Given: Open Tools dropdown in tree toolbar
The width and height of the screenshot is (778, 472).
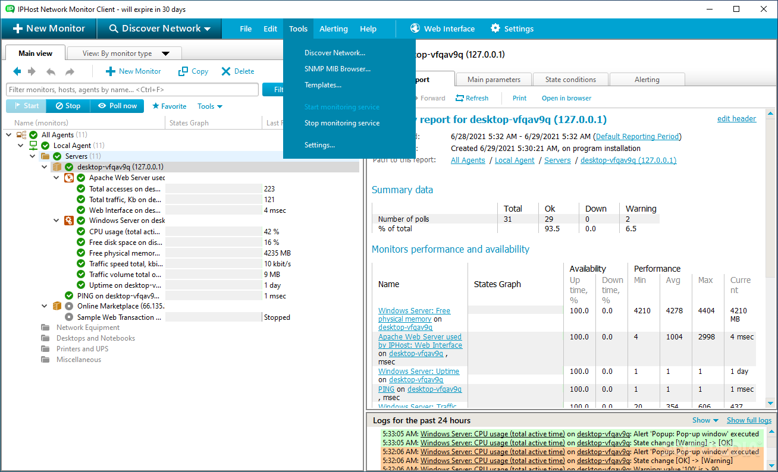Looking at the screenshot, I should point(210,106).
